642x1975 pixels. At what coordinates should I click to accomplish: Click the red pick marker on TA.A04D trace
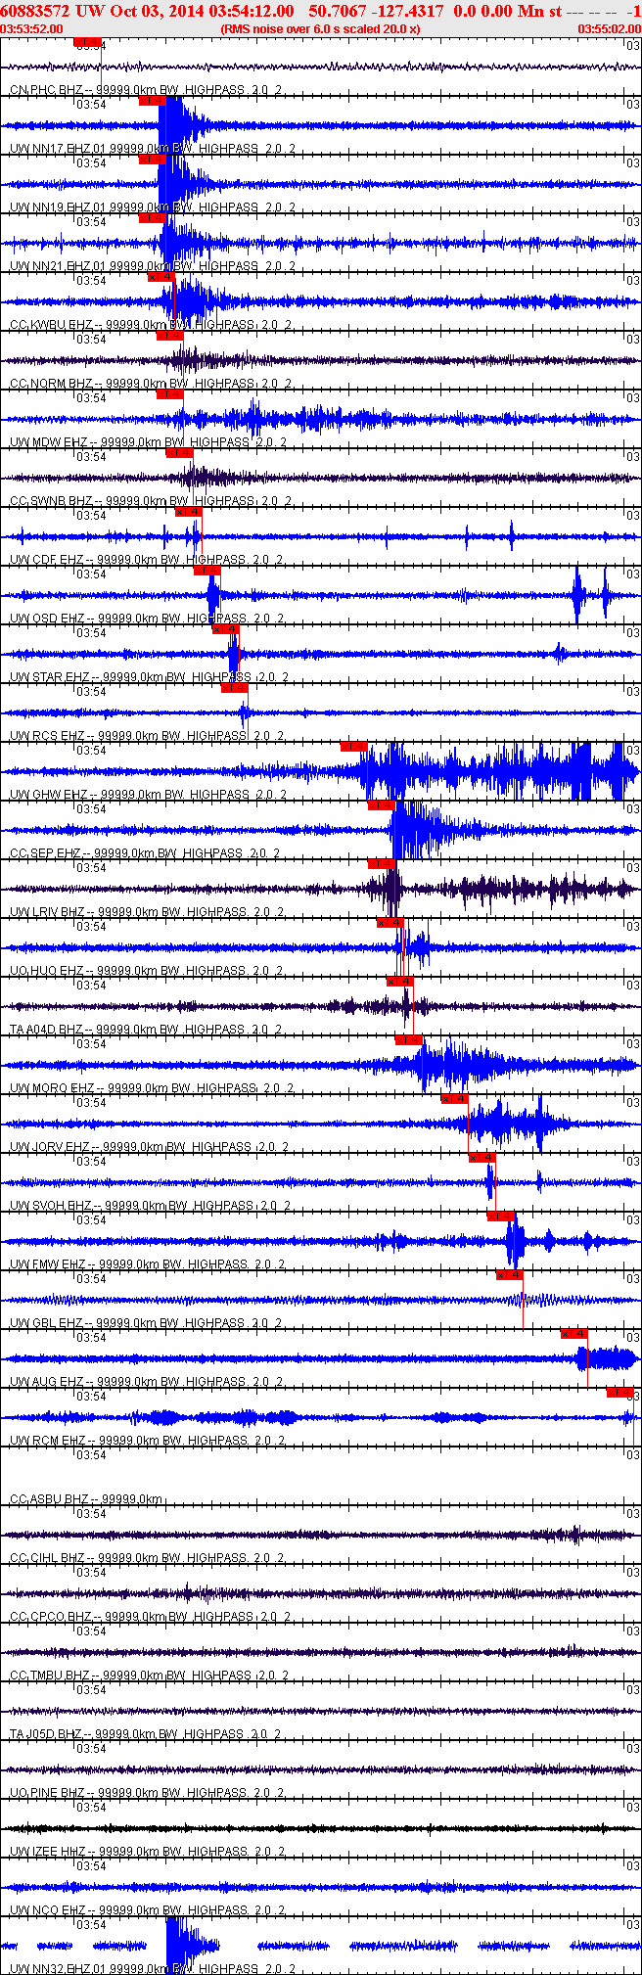pos(400,982)
